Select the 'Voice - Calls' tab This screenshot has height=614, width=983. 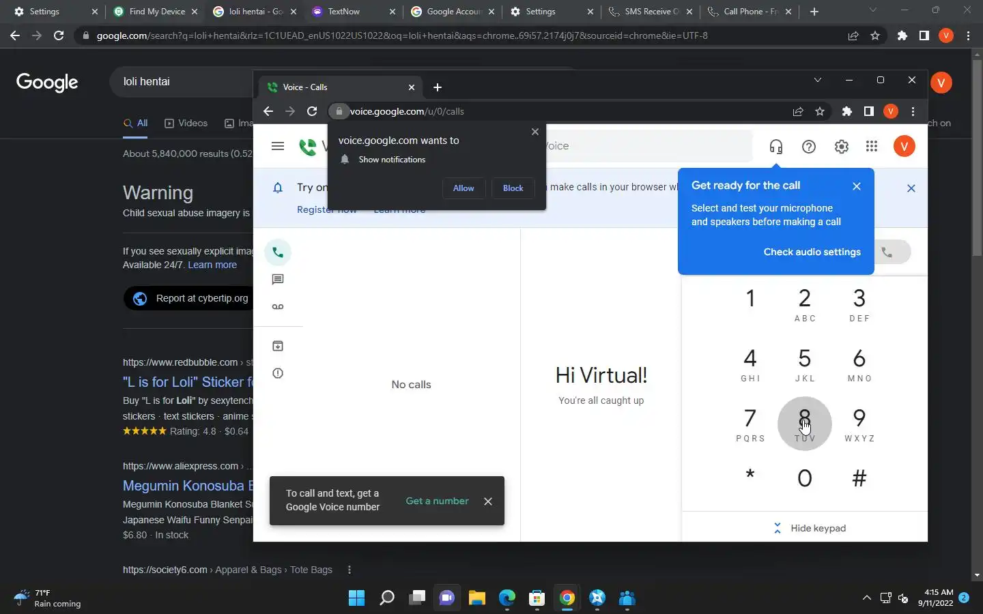341,87
